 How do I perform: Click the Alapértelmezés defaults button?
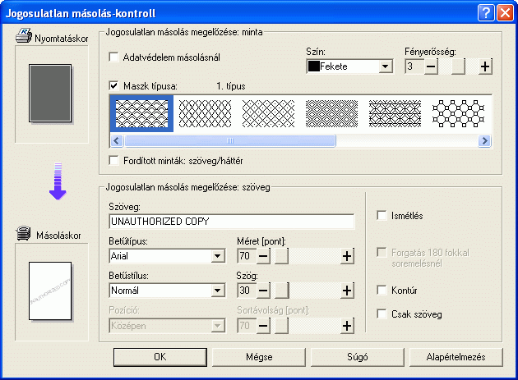[460, 357]
